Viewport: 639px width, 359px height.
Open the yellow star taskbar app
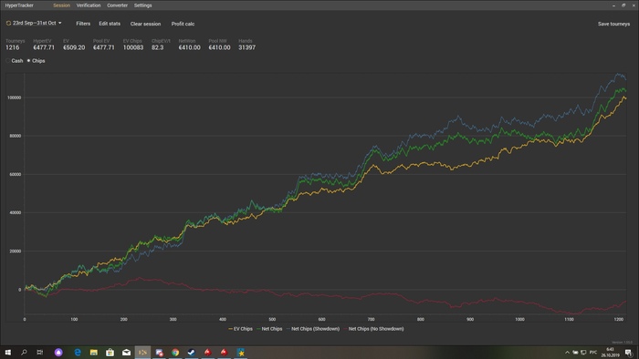[x=240, y=352]
